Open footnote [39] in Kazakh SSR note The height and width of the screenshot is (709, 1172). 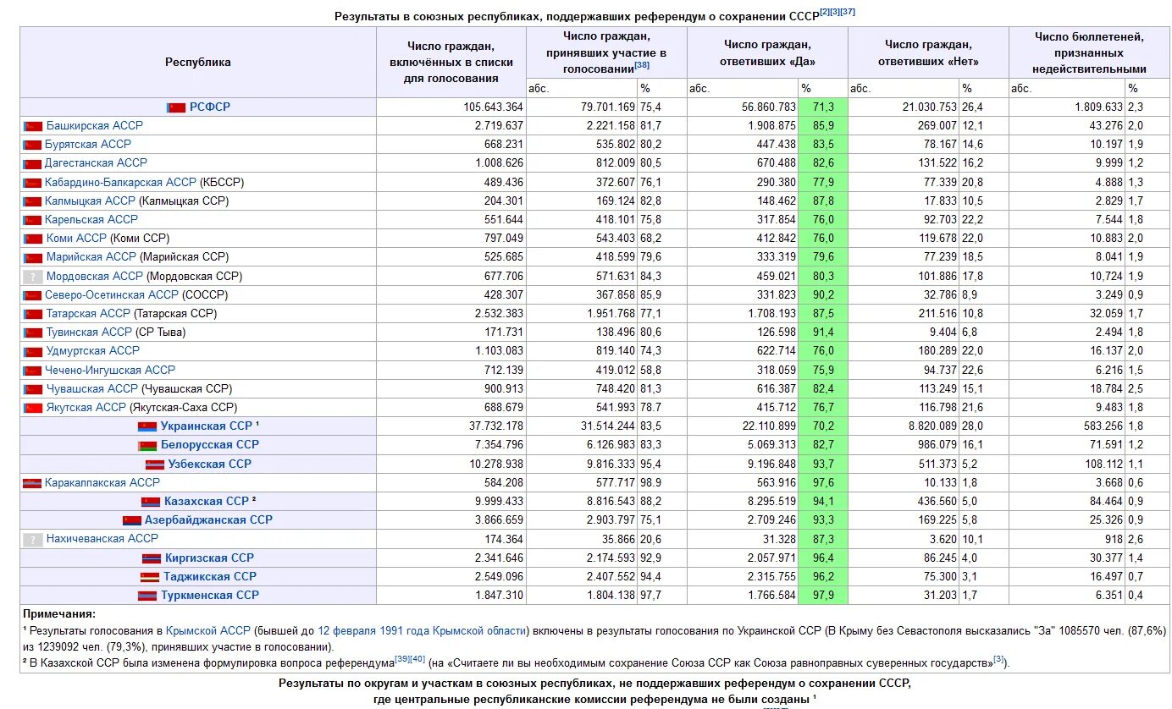tap(402, 658)
